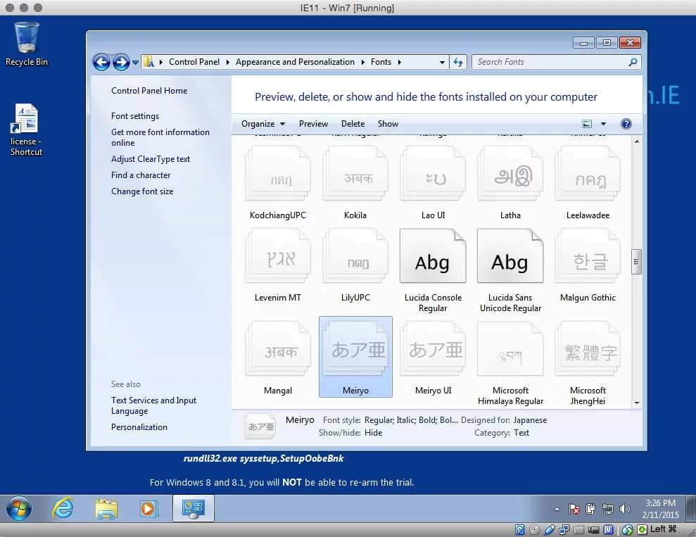Screen dimensions: 696x537
Task: Open the Organize menu
Action: coord(263,124)
